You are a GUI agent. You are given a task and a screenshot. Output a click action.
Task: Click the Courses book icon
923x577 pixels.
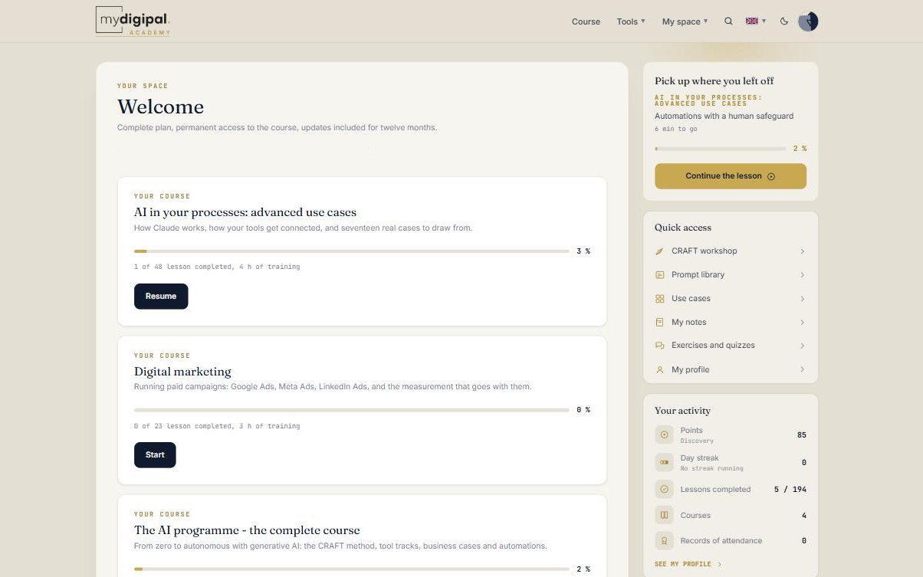(x=664, y=515)
